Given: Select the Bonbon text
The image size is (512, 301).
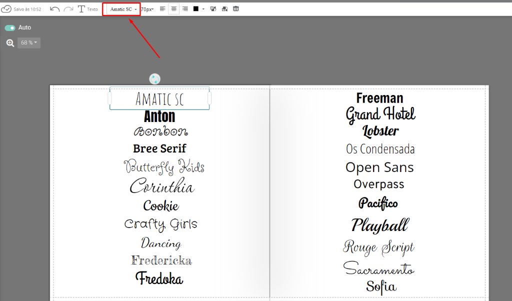Looking at the screenshot, I should point(160,131).
